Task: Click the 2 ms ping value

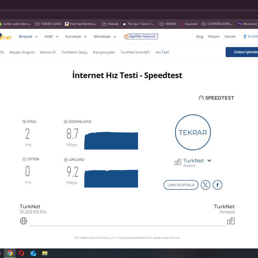Action: [28, 134]
